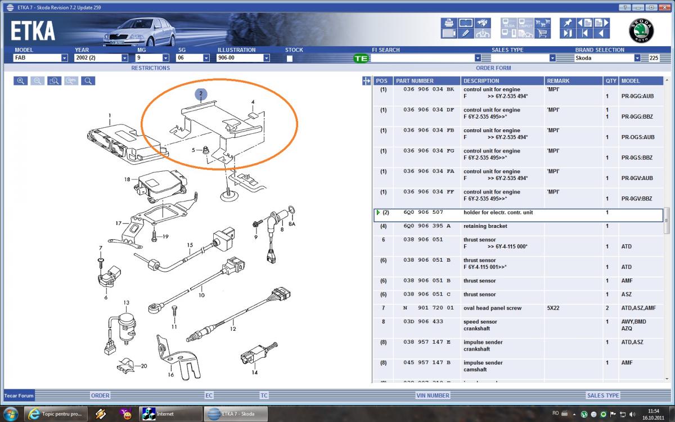Click the pencil edit icon
Viewport: 675px width, 422px height.
coord(465,33)
